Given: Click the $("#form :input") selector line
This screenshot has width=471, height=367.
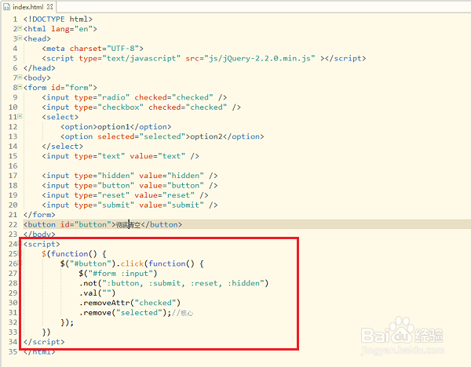Looking at the screenshot, I should pos(118,274).
